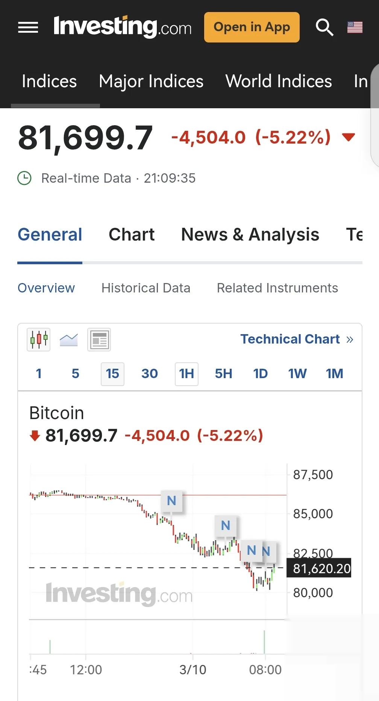
Task: Select the 1W chart interval
Action: point(297,374)
